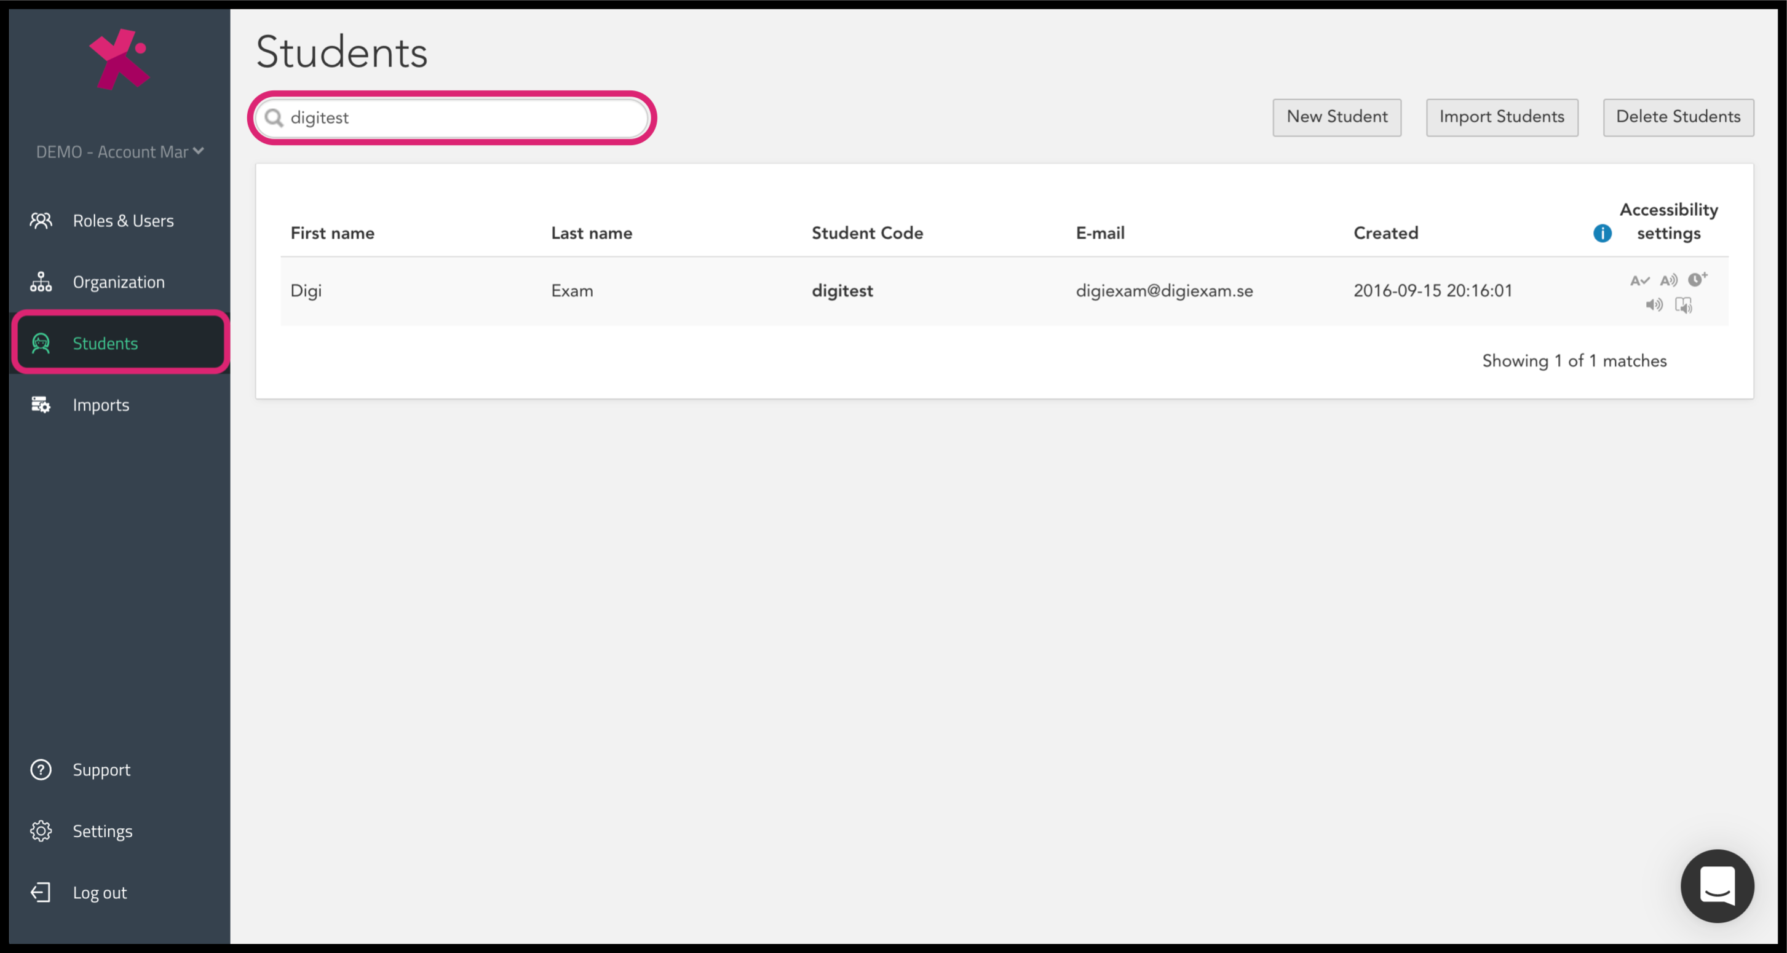This screenshot has width=1787, height=953.
Task: Click the Roles & Users people icon
Action: pyautogui.click(x=41, y=221)
